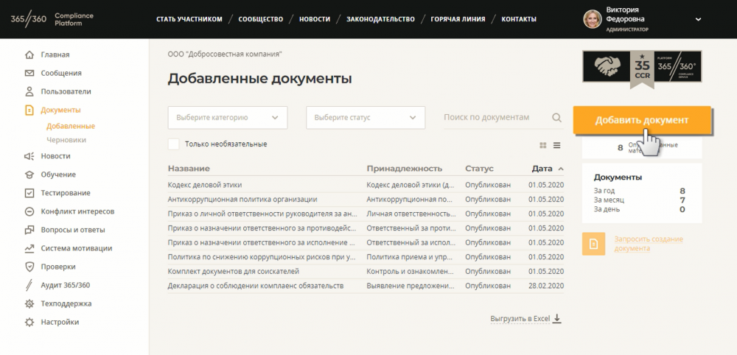The width and height of the screenshot is (737, 355).
Task: Open Новости in top navigation bar
Action: tap(315, 19)
